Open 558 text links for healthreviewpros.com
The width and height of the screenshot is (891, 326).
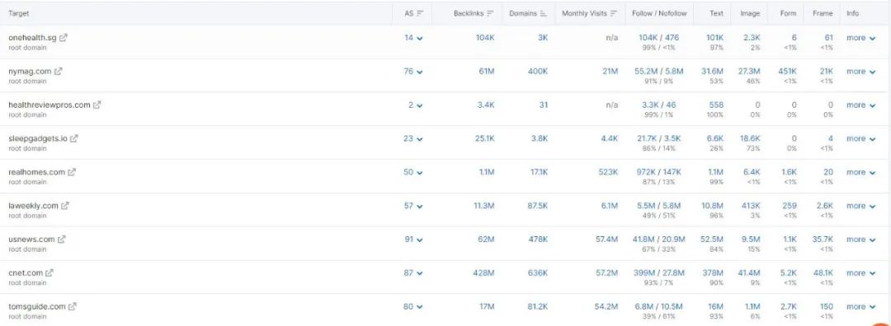click(716, 105)
